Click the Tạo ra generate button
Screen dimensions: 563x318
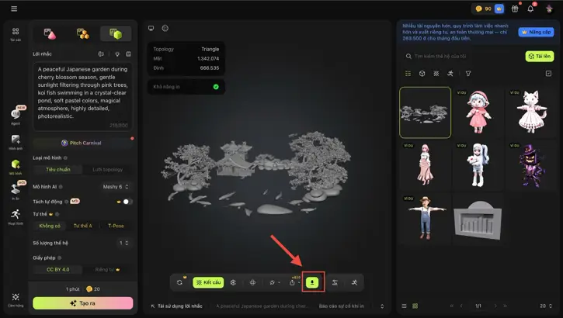click(x=82, y=303)
